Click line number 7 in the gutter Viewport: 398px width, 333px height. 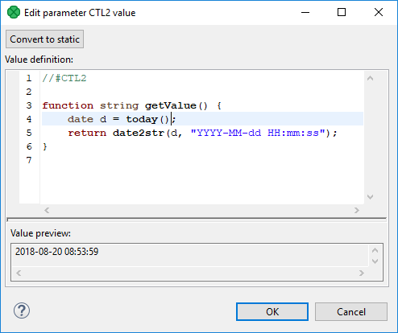29,160
